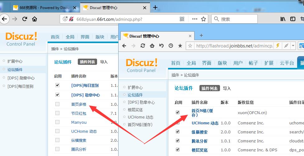This screenshot has width=304, height=156.
Task: Open 扩展 menu in front Discuz panel
Action: tap(269, 63)
